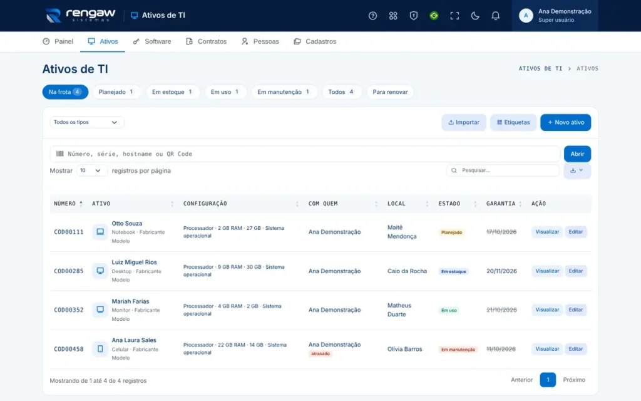Sort by COM QUEM column
The height and width of the screenshot is (401, 641).
click(343, 204)
